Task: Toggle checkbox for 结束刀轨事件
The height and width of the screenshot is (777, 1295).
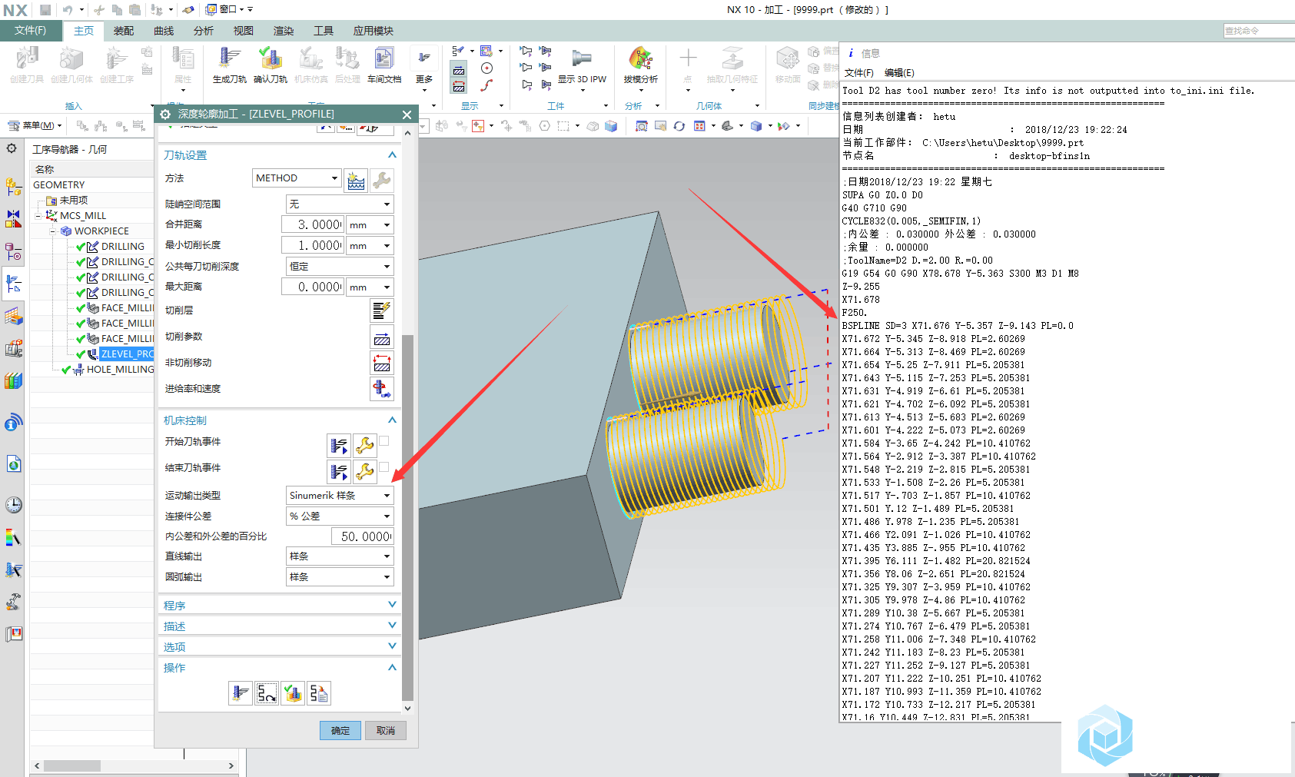Action: (x=384, y=467)
